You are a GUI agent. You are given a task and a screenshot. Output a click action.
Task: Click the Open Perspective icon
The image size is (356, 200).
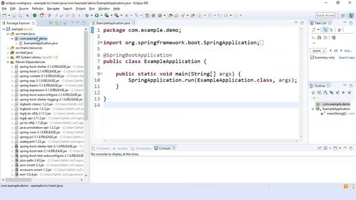coord(343,16)
